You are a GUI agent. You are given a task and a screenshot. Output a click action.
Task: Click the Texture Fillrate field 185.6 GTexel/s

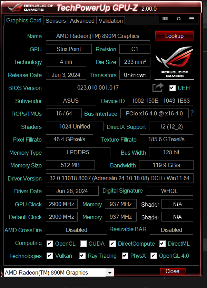click(x=167, y=139)
